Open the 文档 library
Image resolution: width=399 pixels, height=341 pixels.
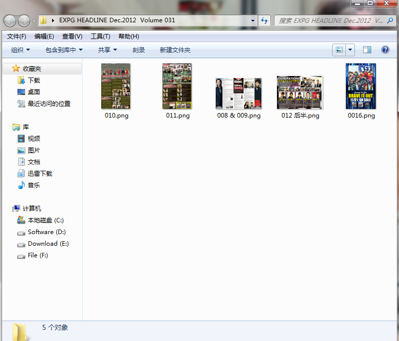pos(34,162)
